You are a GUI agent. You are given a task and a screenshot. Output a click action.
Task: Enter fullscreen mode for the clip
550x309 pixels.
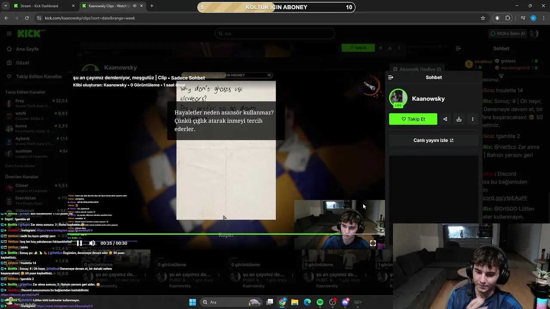pyautogui.click(x=373, y=243)
